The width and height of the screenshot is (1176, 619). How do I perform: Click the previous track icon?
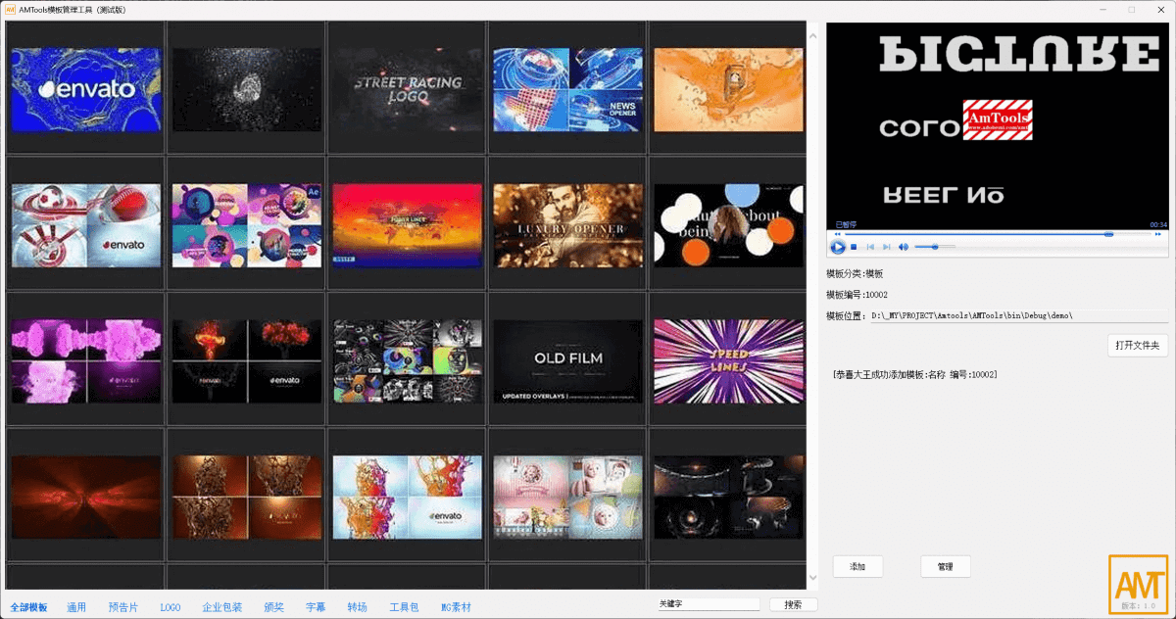tap(870, 247)
